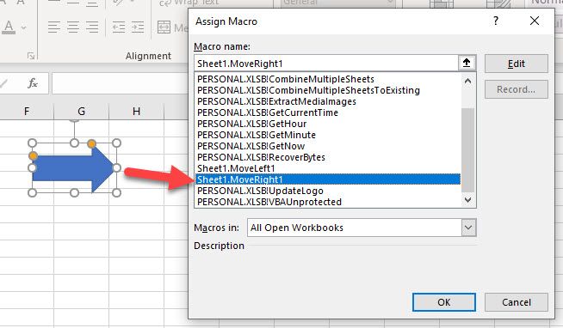Click the Wrap Text ribbon button
Image resolution: width=563 pixels, height=328 pixels.
(x=189, y=3)
